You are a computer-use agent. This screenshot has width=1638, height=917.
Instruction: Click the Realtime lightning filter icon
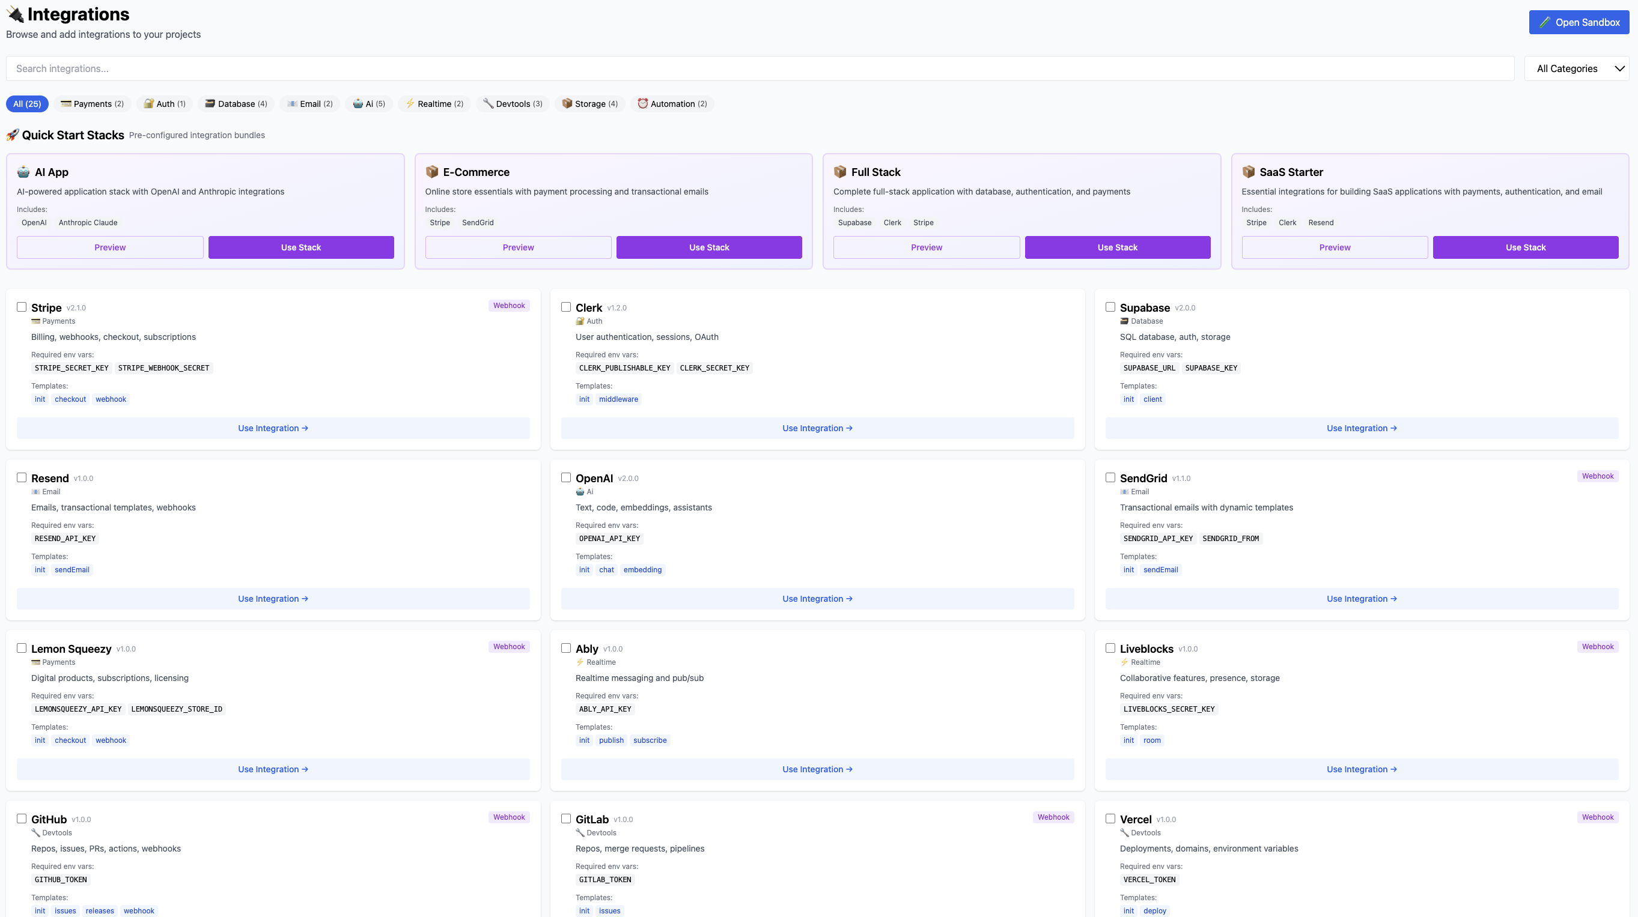pos(412,103)
